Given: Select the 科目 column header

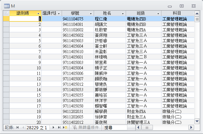Looking at the screenshot, I should tap(178, 13).
